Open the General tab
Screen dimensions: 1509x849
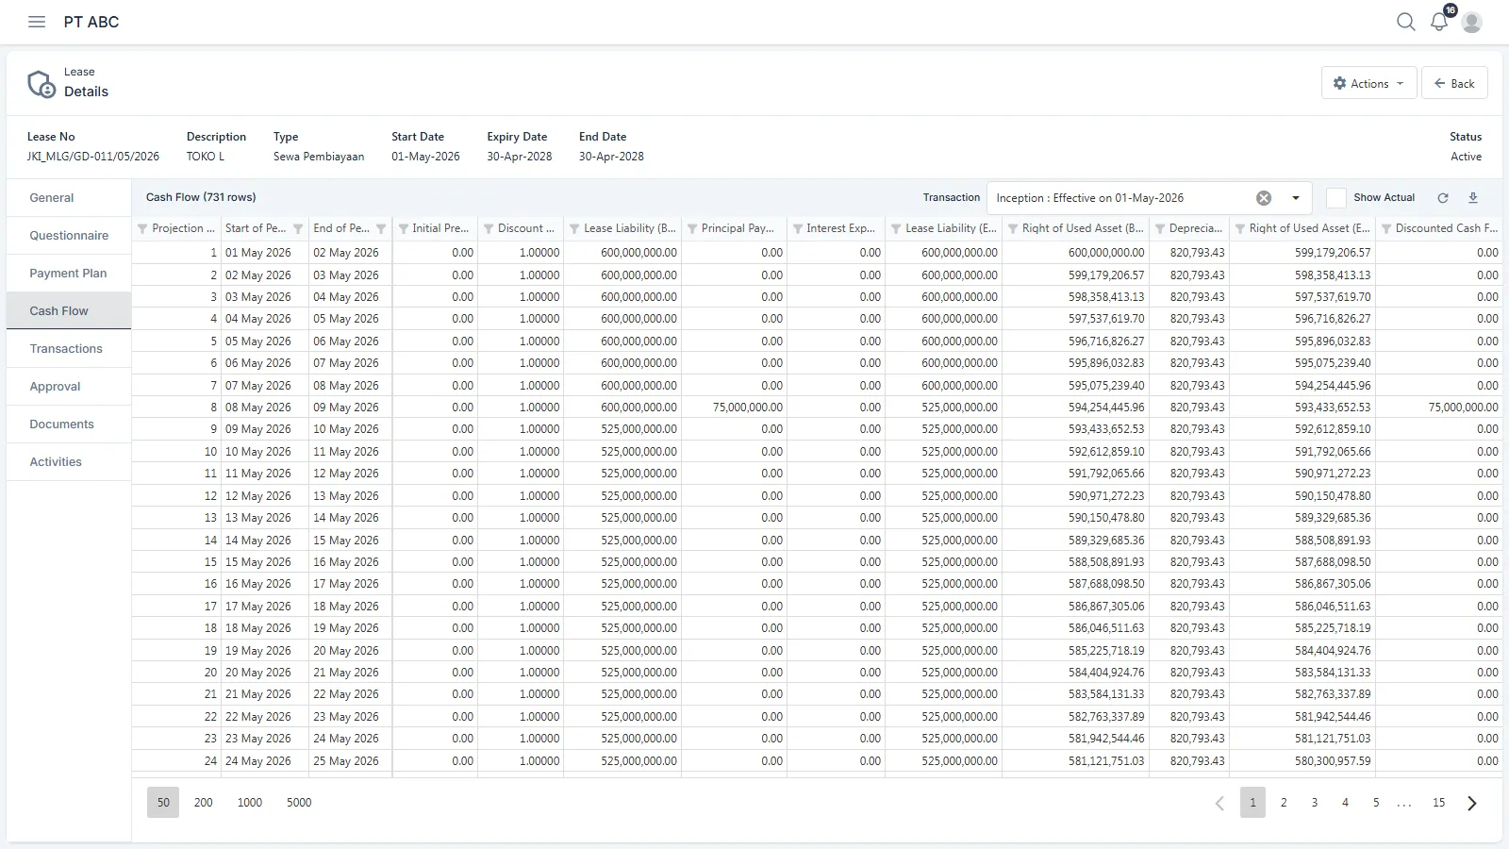(69, 198)
